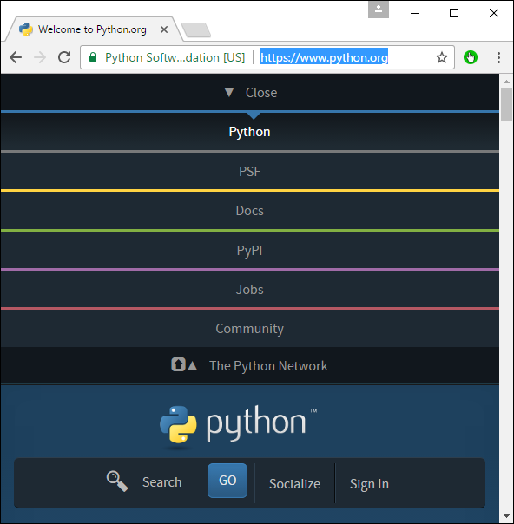Open Chrome's three-dot menu
Viewport: 514px width, 524px height.
pyautogui.click(x=498, y=57)
